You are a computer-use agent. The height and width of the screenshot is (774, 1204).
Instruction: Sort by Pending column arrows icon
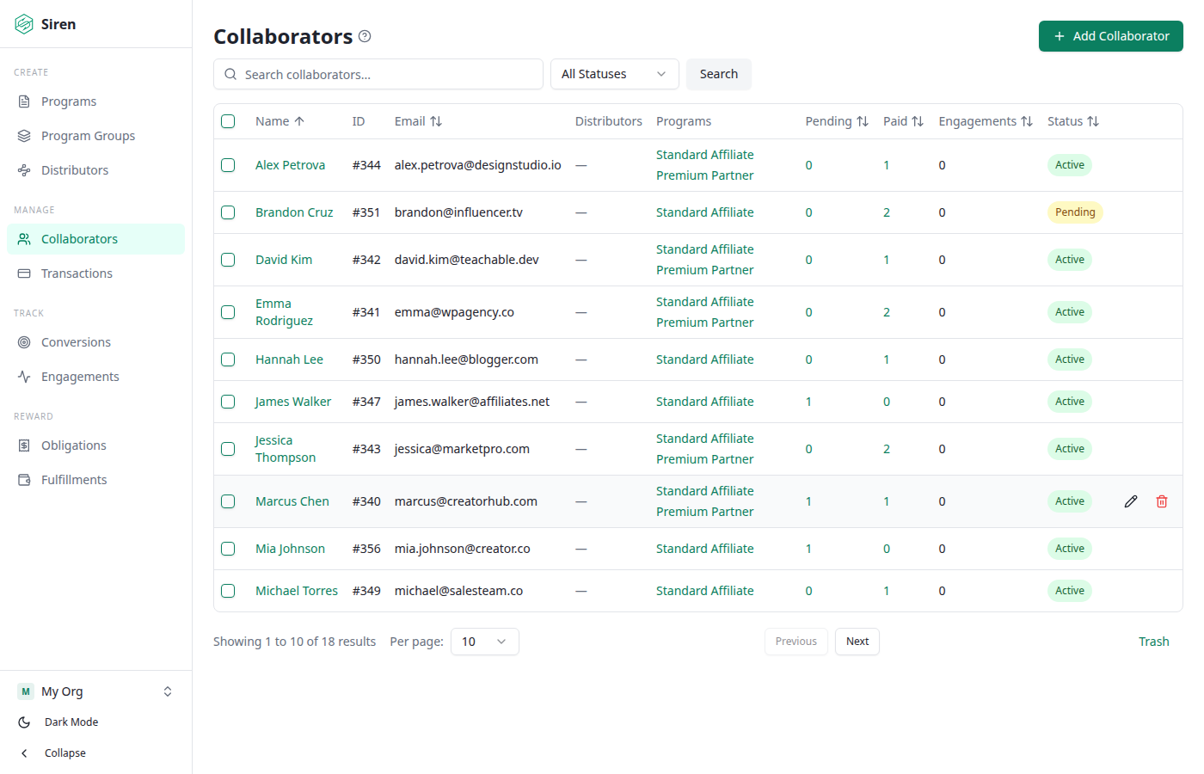pyautogui.click(x=863, y=121)
